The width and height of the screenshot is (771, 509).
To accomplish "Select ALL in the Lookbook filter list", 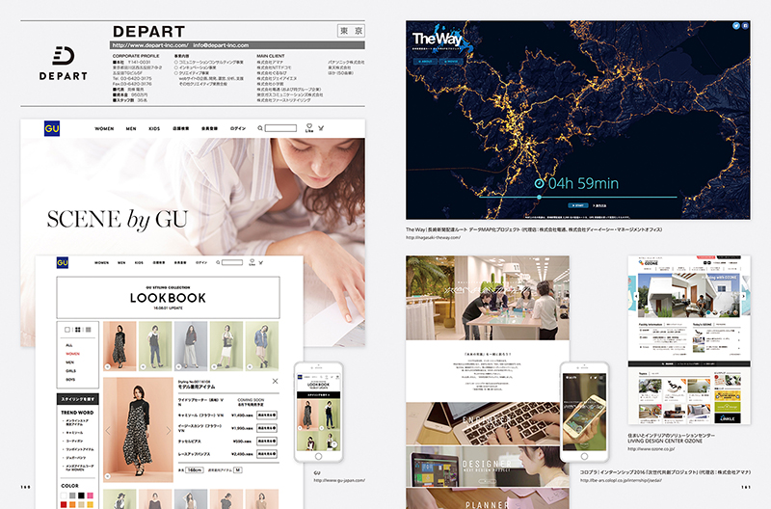I will (x=68, y=345).
